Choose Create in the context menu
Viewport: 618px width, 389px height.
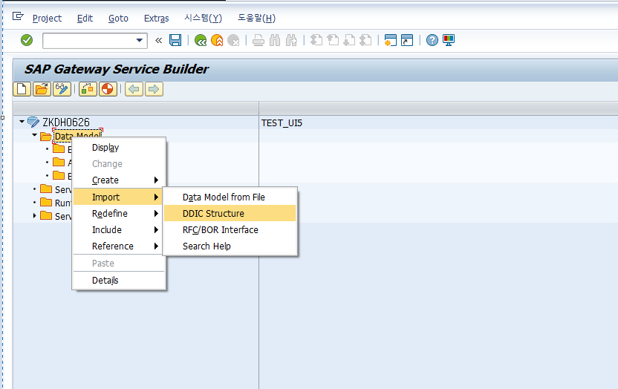pos(119,180)
